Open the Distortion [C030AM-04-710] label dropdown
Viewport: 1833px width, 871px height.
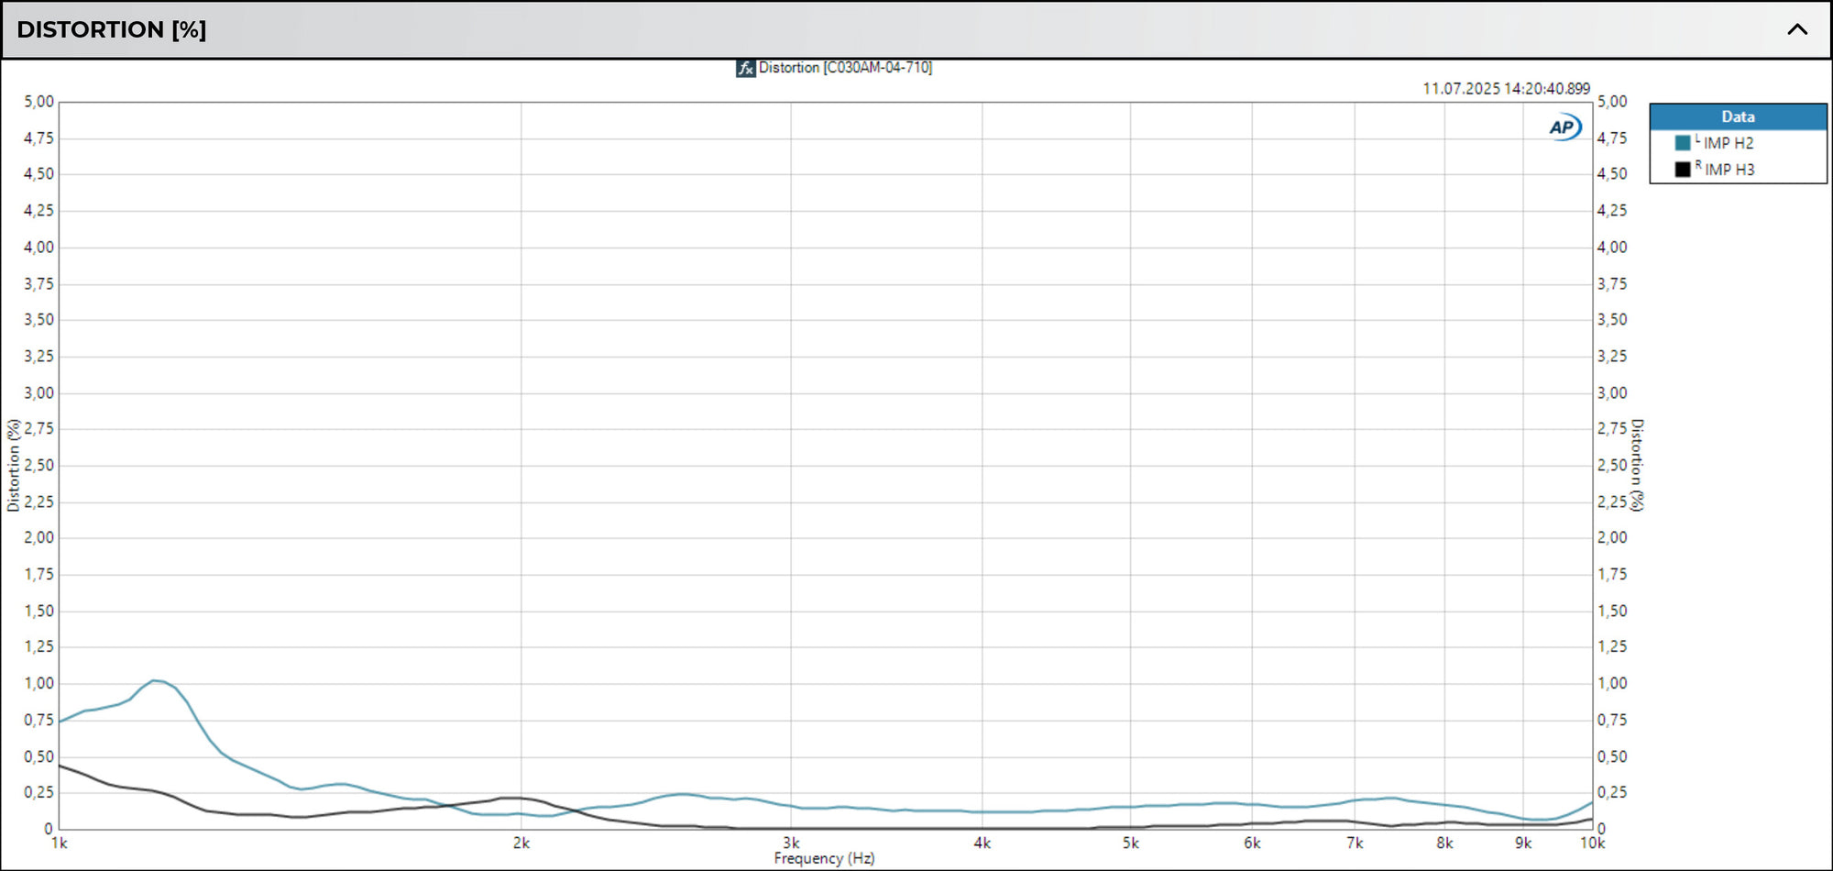click(844, 67)
